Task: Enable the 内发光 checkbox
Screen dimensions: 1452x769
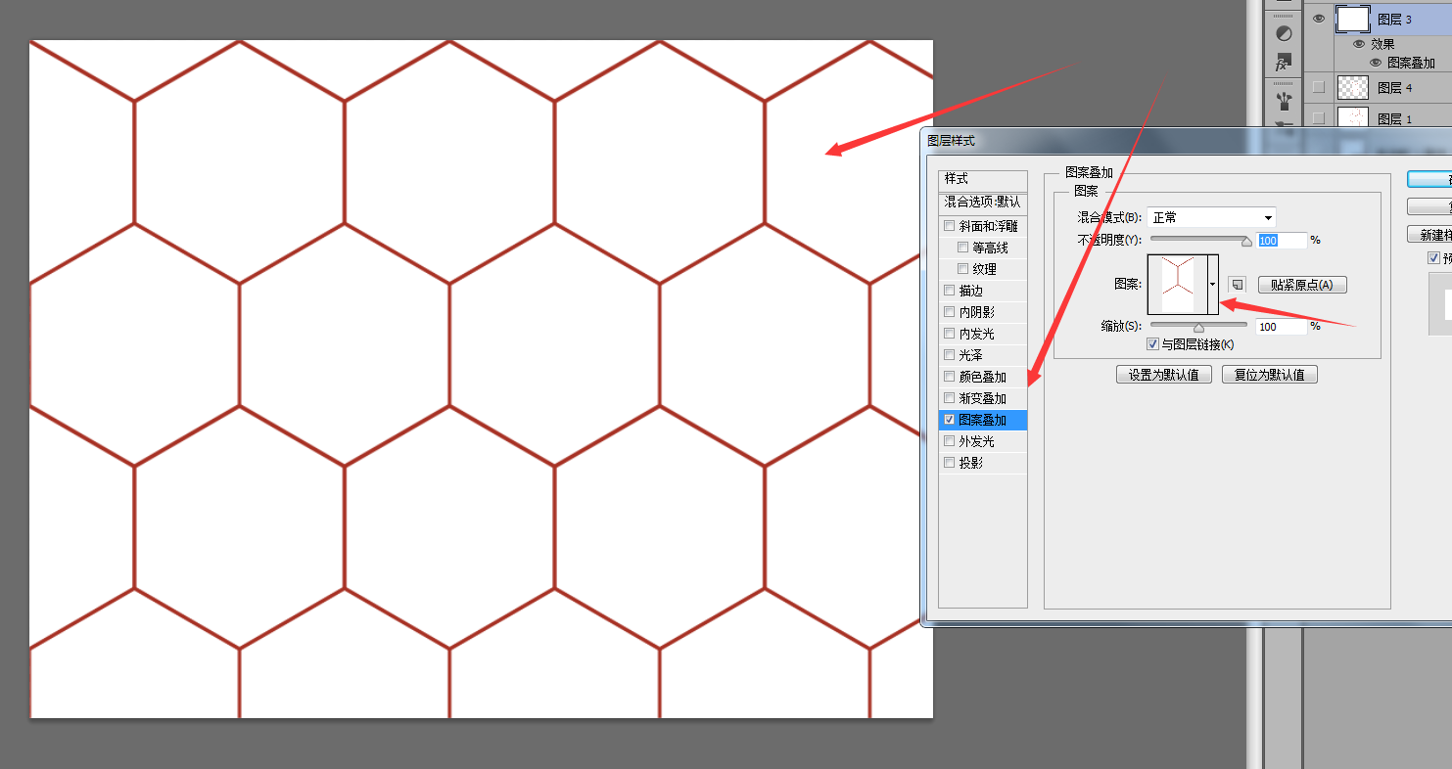Action: coord(949,334)
